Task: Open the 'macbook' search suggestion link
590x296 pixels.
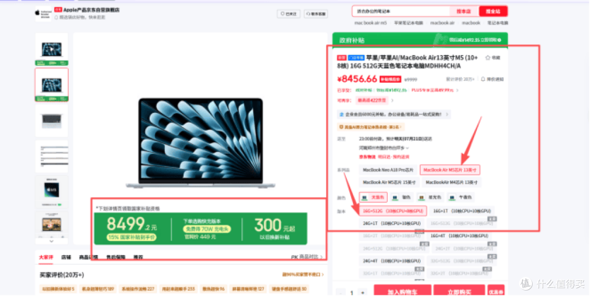Action: point(471,23)
